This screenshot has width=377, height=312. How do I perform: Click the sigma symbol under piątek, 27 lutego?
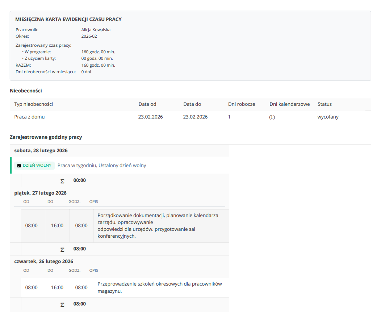tap(62, 249)
